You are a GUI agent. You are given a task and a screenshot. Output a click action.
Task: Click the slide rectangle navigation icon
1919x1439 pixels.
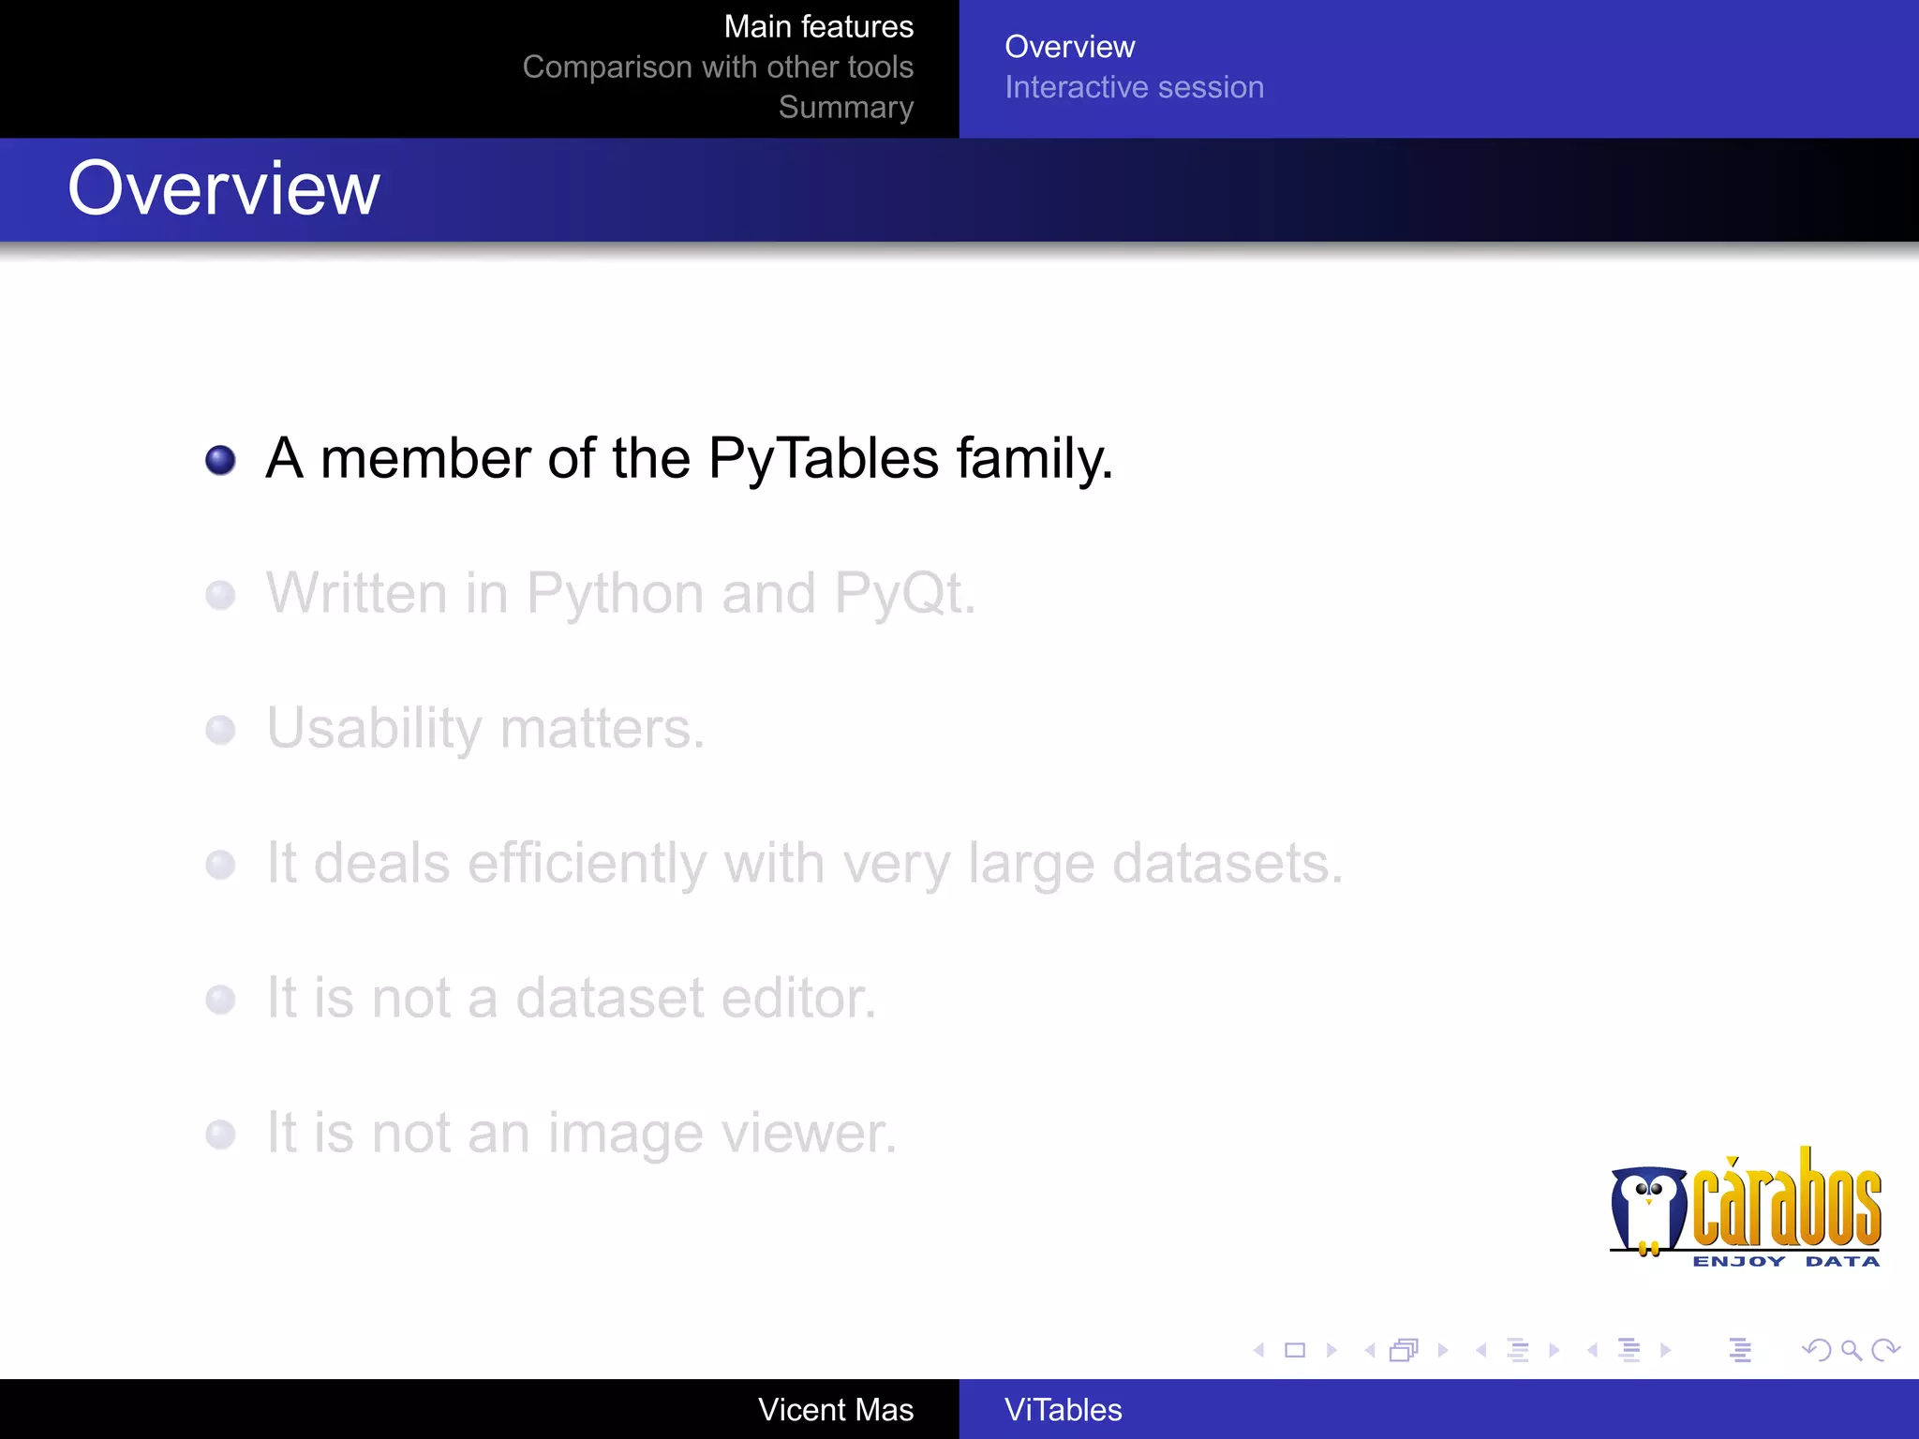click(x=1295, y=1350)
